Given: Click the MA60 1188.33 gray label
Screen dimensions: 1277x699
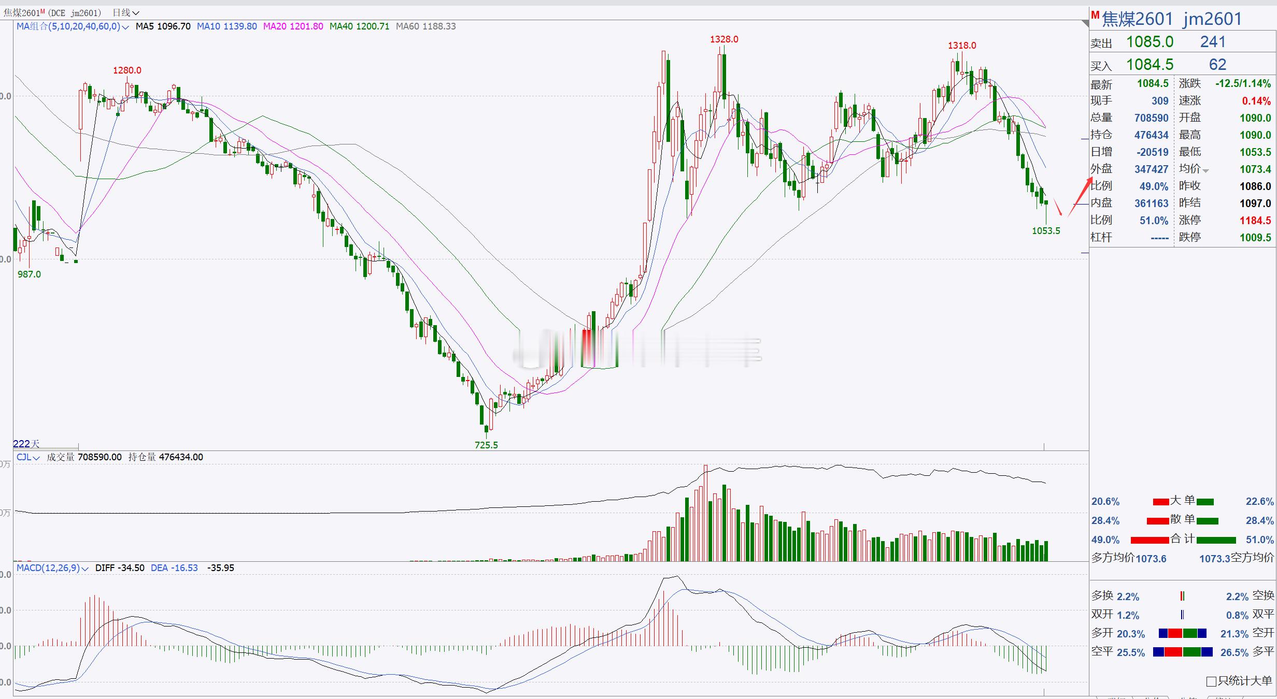Looking at the screenshot, I should 425,26.
